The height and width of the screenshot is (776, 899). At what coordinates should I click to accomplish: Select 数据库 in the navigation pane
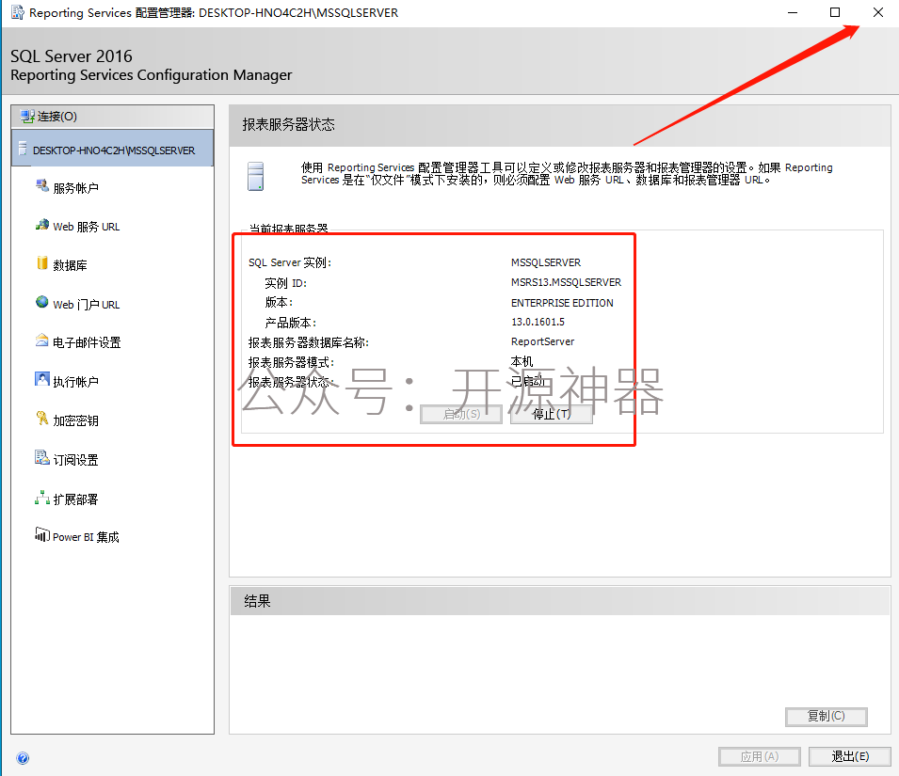pyautogui.click(x=70, y=265)
